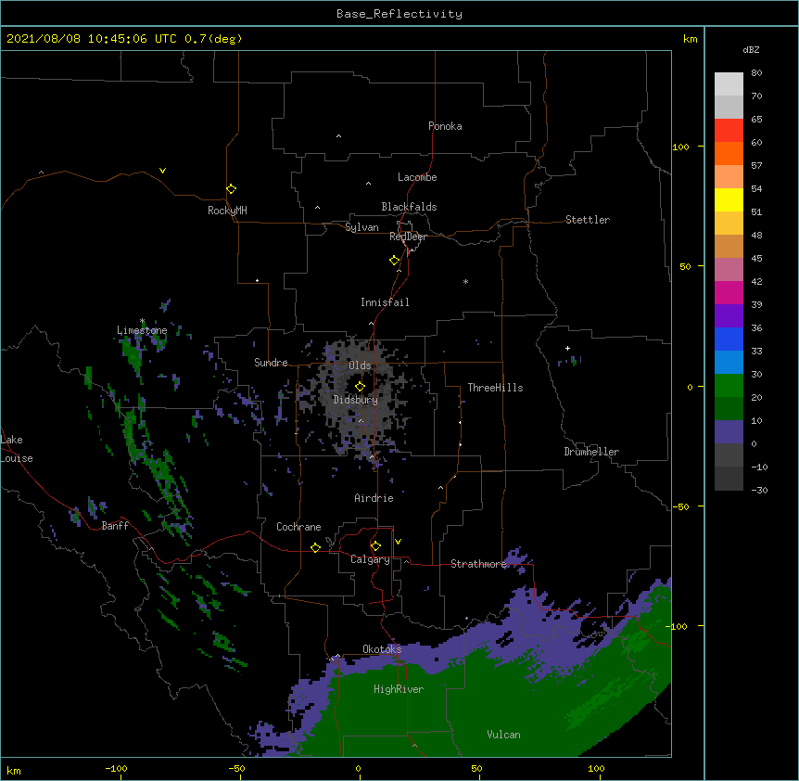
Task: Pick the purple 36-39 dBZ legend swatch
Action: 729,316
